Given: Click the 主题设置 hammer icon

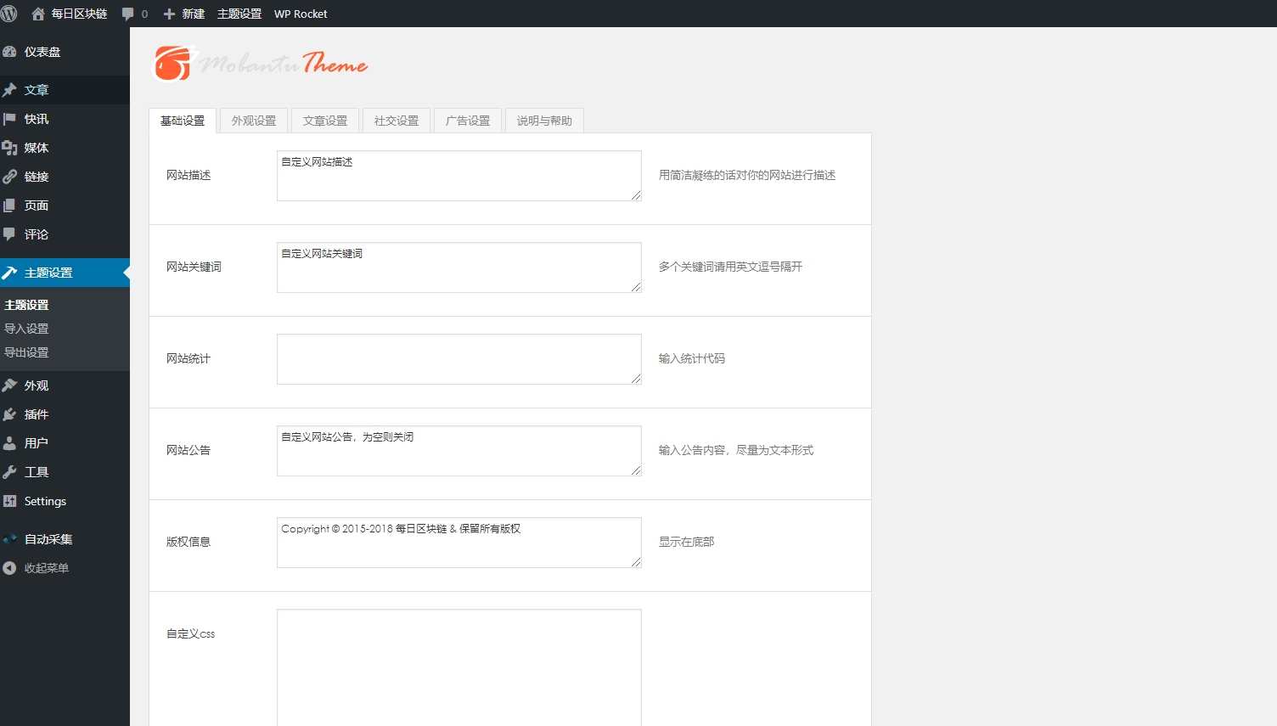Looking at the screenshot, I should point(9,273).
